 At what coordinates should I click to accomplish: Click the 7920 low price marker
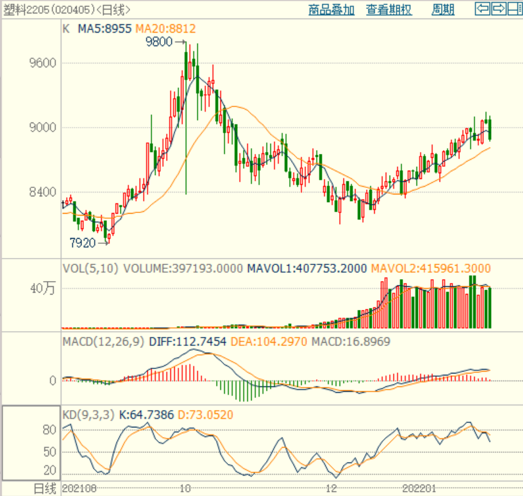pos(83,243)
